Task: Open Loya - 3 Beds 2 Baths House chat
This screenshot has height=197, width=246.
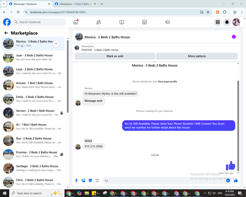Action: [x=33, y=71]
